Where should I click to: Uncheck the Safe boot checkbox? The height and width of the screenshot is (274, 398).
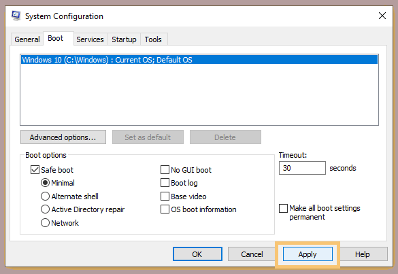[35, 170]
